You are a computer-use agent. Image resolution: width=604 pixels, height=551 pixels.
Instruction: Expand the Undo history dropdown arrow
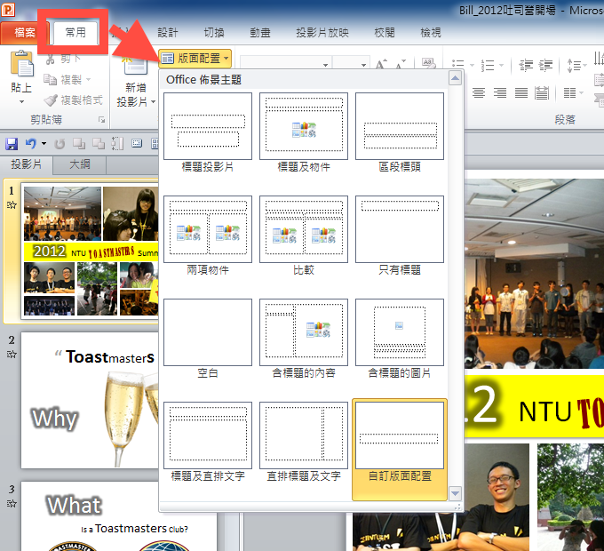pyautogui.click(x=44, y=144)
